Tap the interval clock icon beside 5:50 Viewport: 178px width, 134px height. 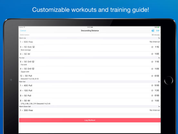tap(152, 85)
